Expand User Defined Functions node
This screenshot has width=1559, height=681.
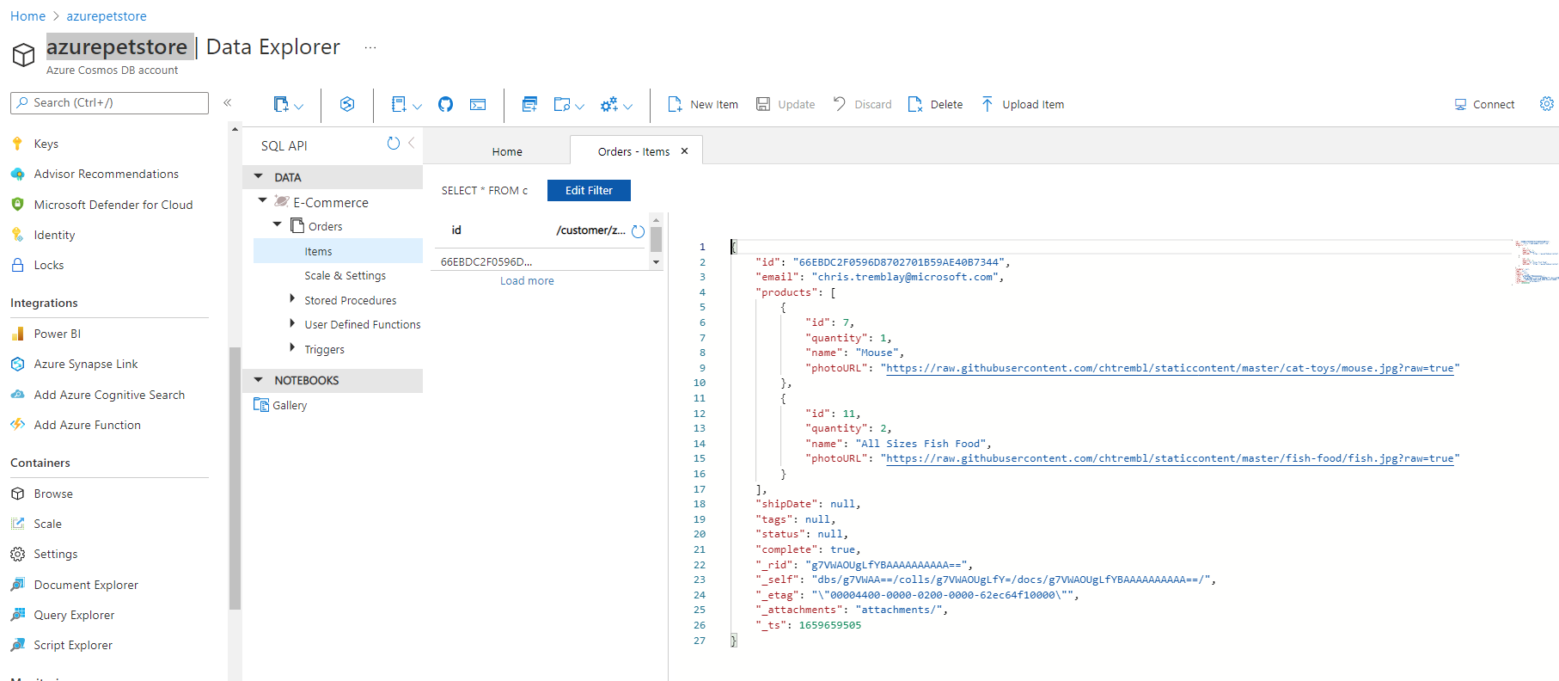point(292,323)
